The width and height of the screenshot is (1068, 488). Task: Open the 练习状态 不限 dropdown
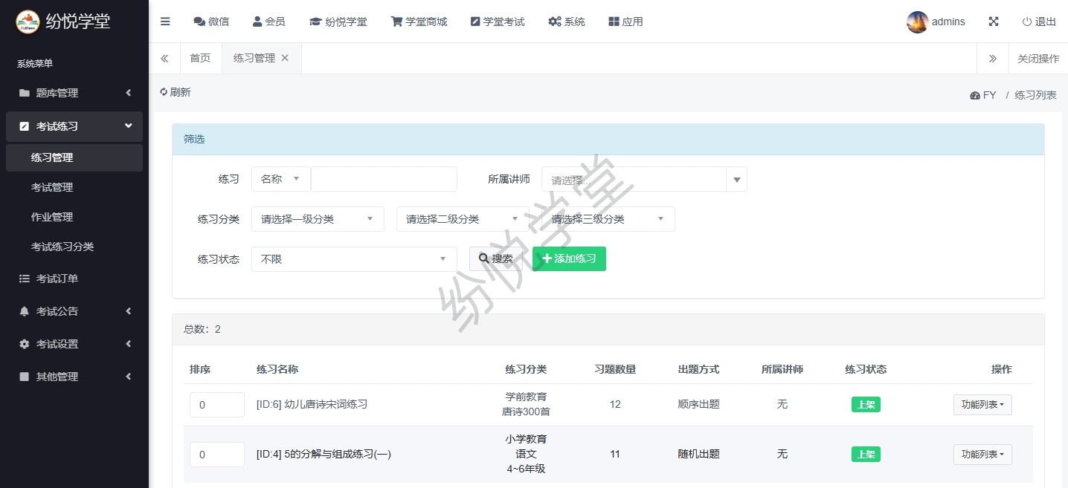[x=354, y=259]
